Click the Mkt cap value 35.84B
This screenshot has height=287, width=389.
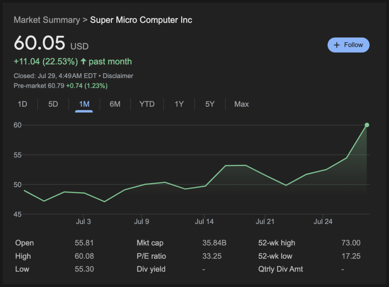(214, 243)
